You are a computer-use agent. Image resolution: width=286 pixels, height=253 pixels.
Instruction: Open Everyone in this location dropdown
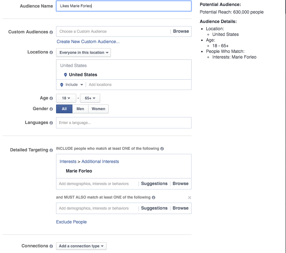[x=83, y=53]
